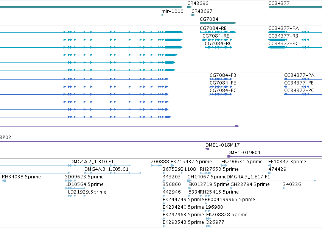This screenshot has height=228, width=322.
Task: Select the CG34377-RC transcript label
Action: click(283, 44)
